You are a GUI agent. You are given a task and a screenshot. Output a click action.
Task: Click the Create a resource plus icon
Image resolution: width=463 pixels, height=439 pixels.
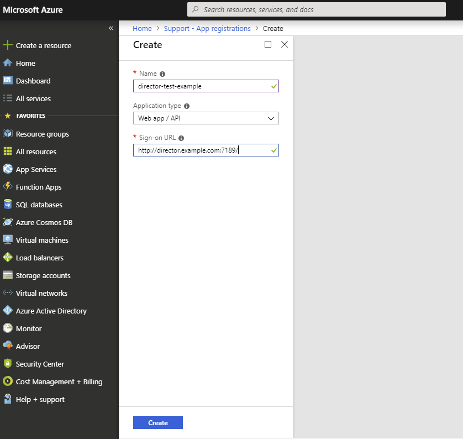tap(8, 45)
